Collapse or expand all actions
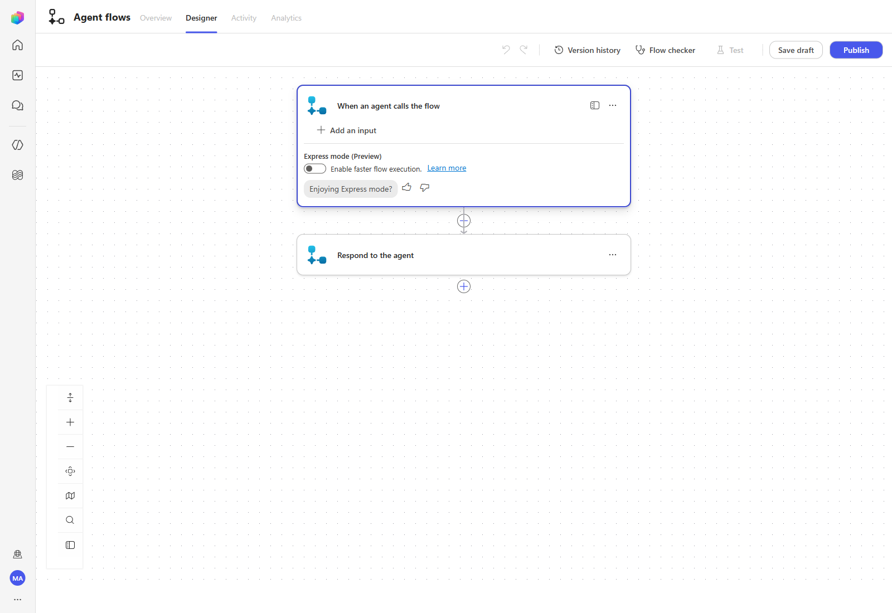The image size is (892, 613). pyautogui.click(x=70, y=398)
